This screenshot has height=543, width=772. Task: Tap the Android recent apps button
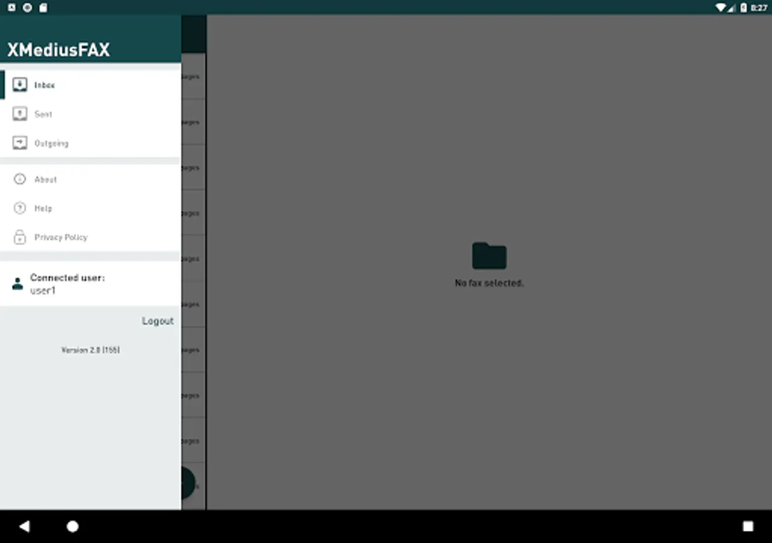748,526
